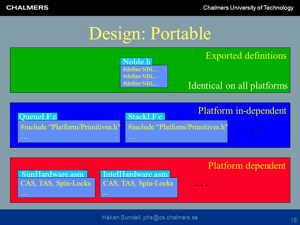Select the StackLF.c file tab
Screen dimensions: 300x225
click(x=145, y=117)
